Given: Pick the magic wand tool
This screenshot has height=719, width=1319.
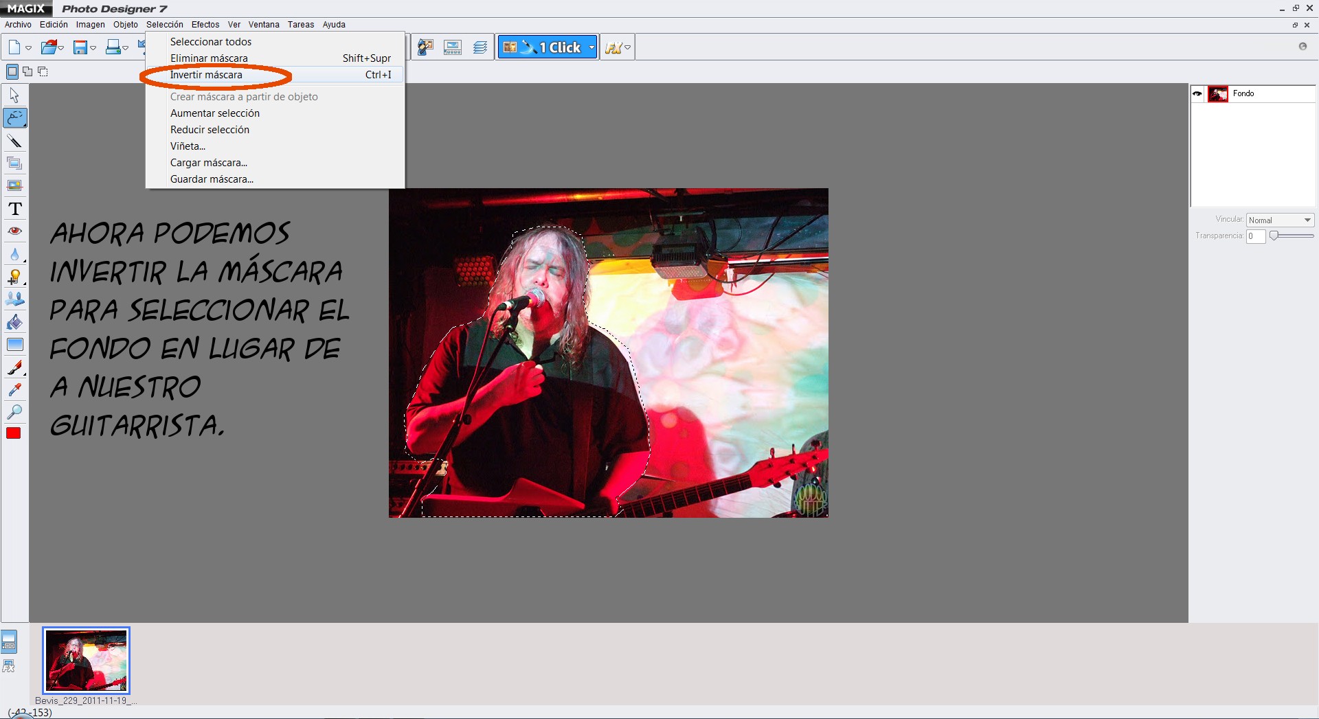Looking at the screenshot, I should 14,141.
